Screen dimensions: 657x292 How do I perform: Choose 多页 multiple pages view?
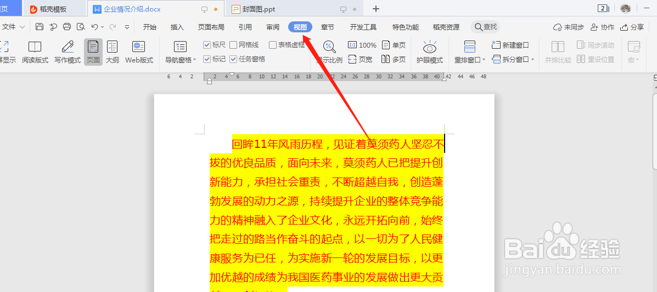(x=394, y=59)
